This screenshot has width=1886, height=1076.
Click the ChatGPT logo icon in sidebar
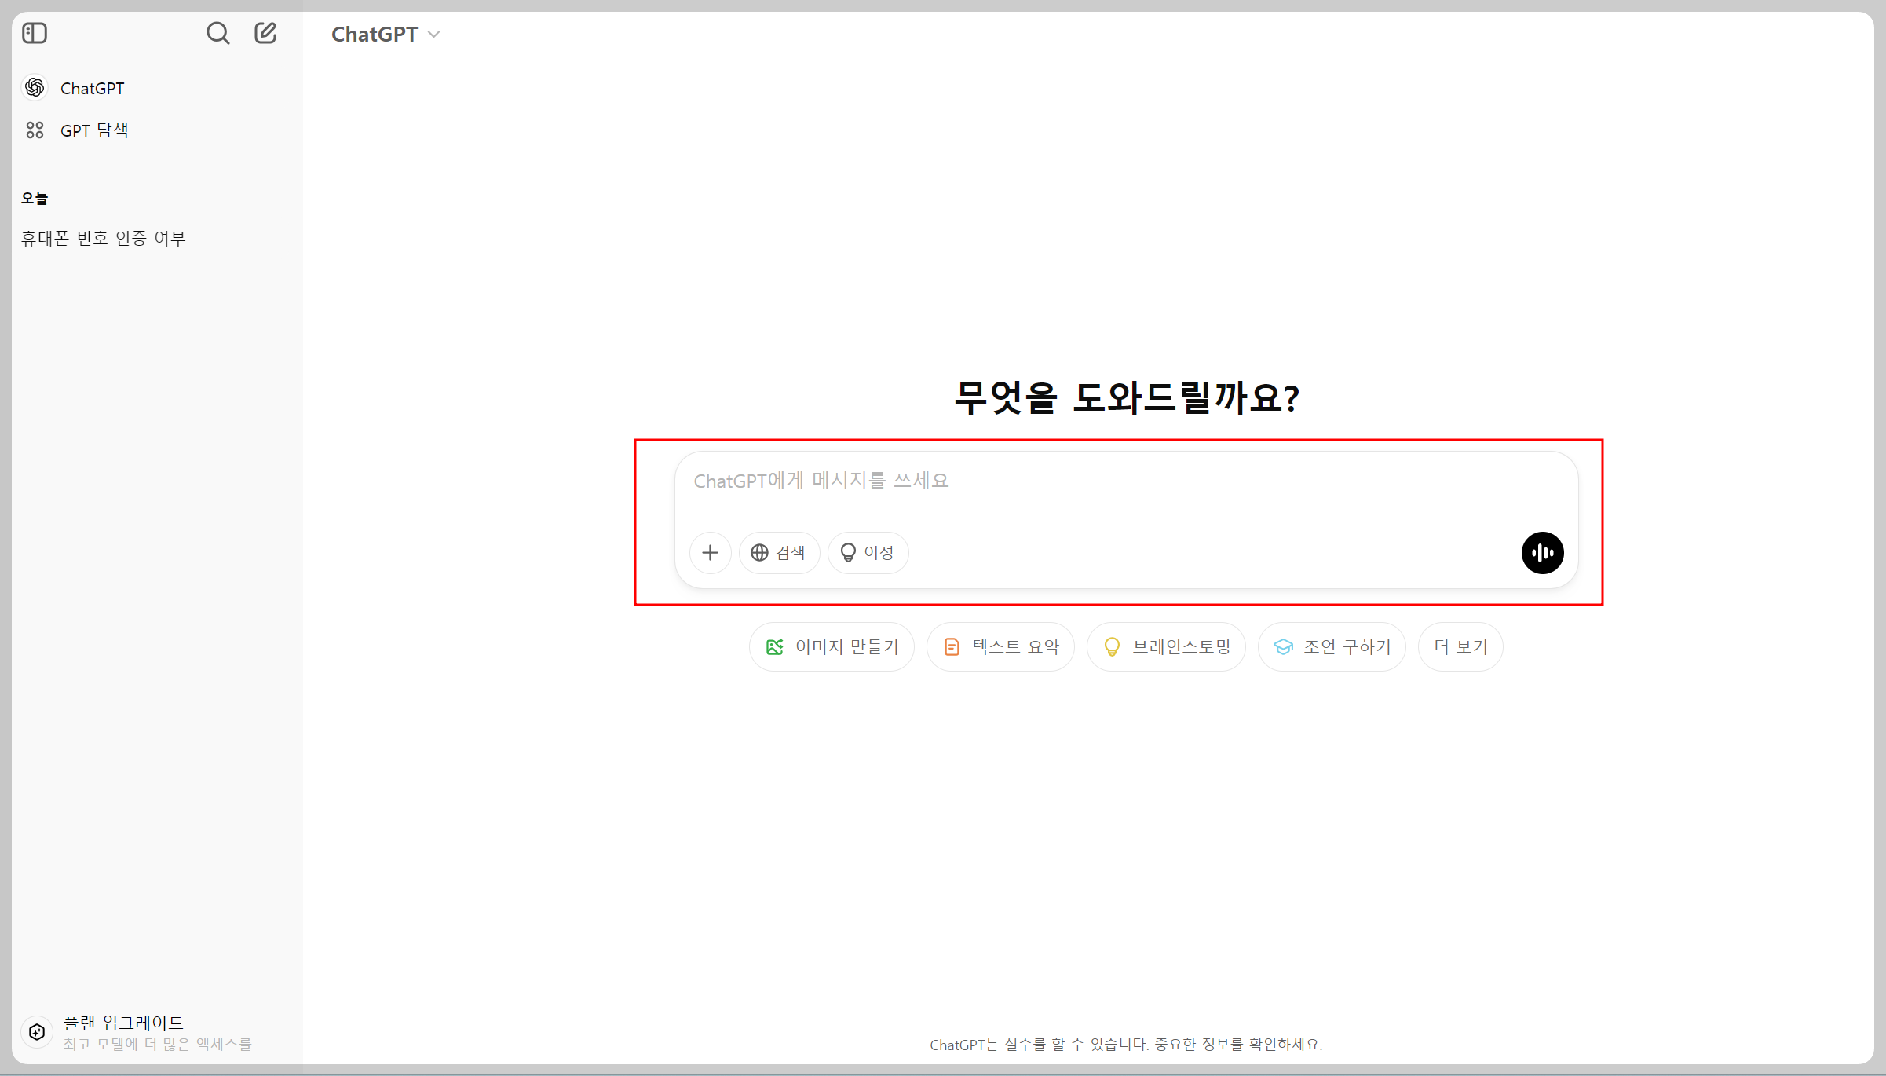point(35,87)
